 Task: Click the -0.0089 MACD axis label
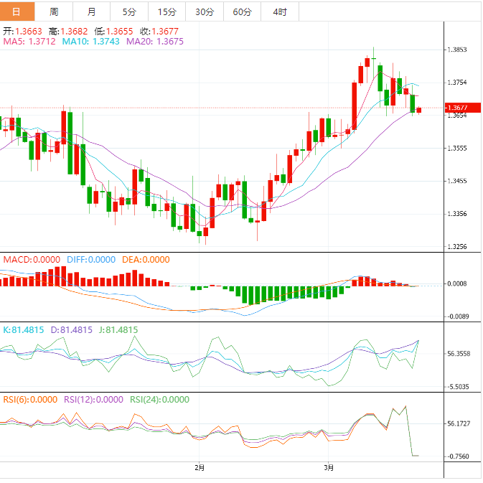click(x=458, y=316)
